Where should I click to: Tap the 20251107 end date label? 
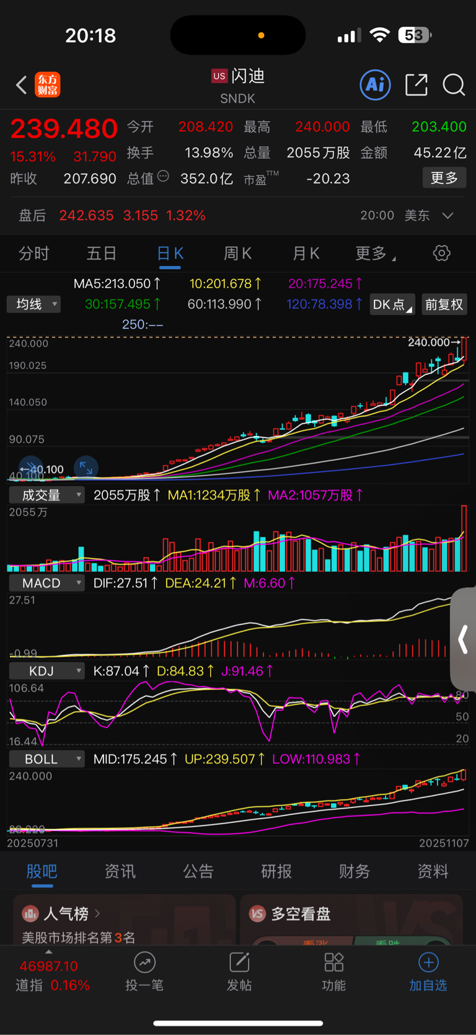coord(444,843)
